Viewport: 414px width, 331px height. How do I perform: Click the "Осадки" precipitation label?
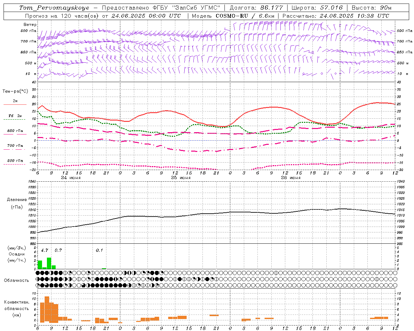pyautogui.click(x=16, y=254)
